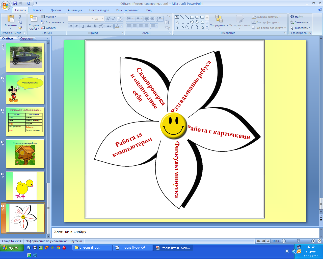The width and height of the screenshot is (323, 259).
Task: Click the zoom slider handle
Action: 299,241
